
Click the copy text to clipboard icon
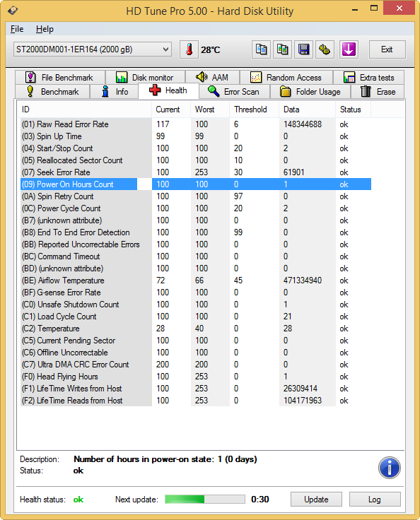tap(262, 49)
